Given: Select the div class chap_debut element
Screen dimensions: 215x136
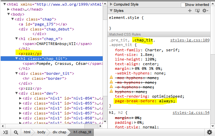Looking at the screenshot, I should pos(46,29).
